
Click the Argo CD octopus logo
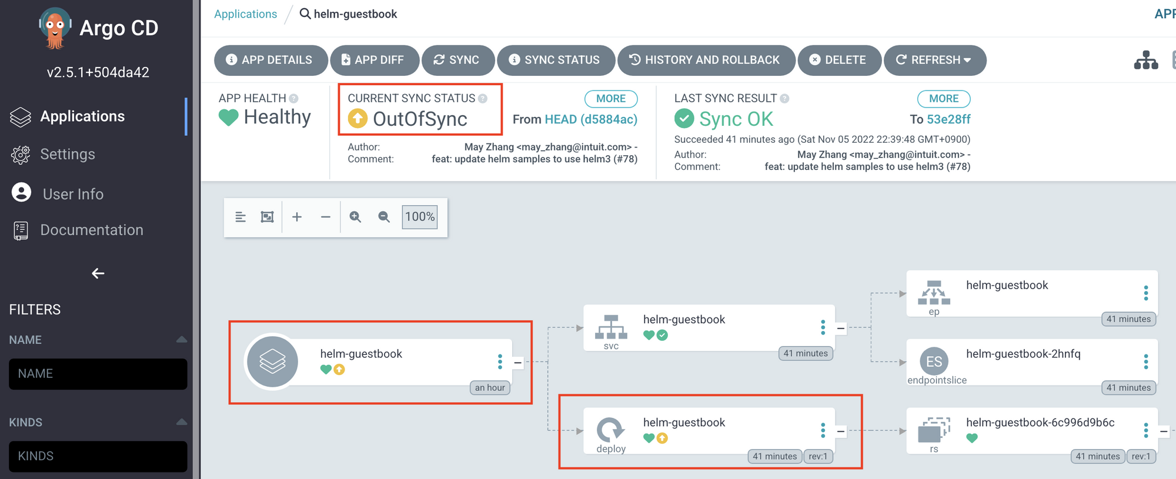[x=55, y=28]
